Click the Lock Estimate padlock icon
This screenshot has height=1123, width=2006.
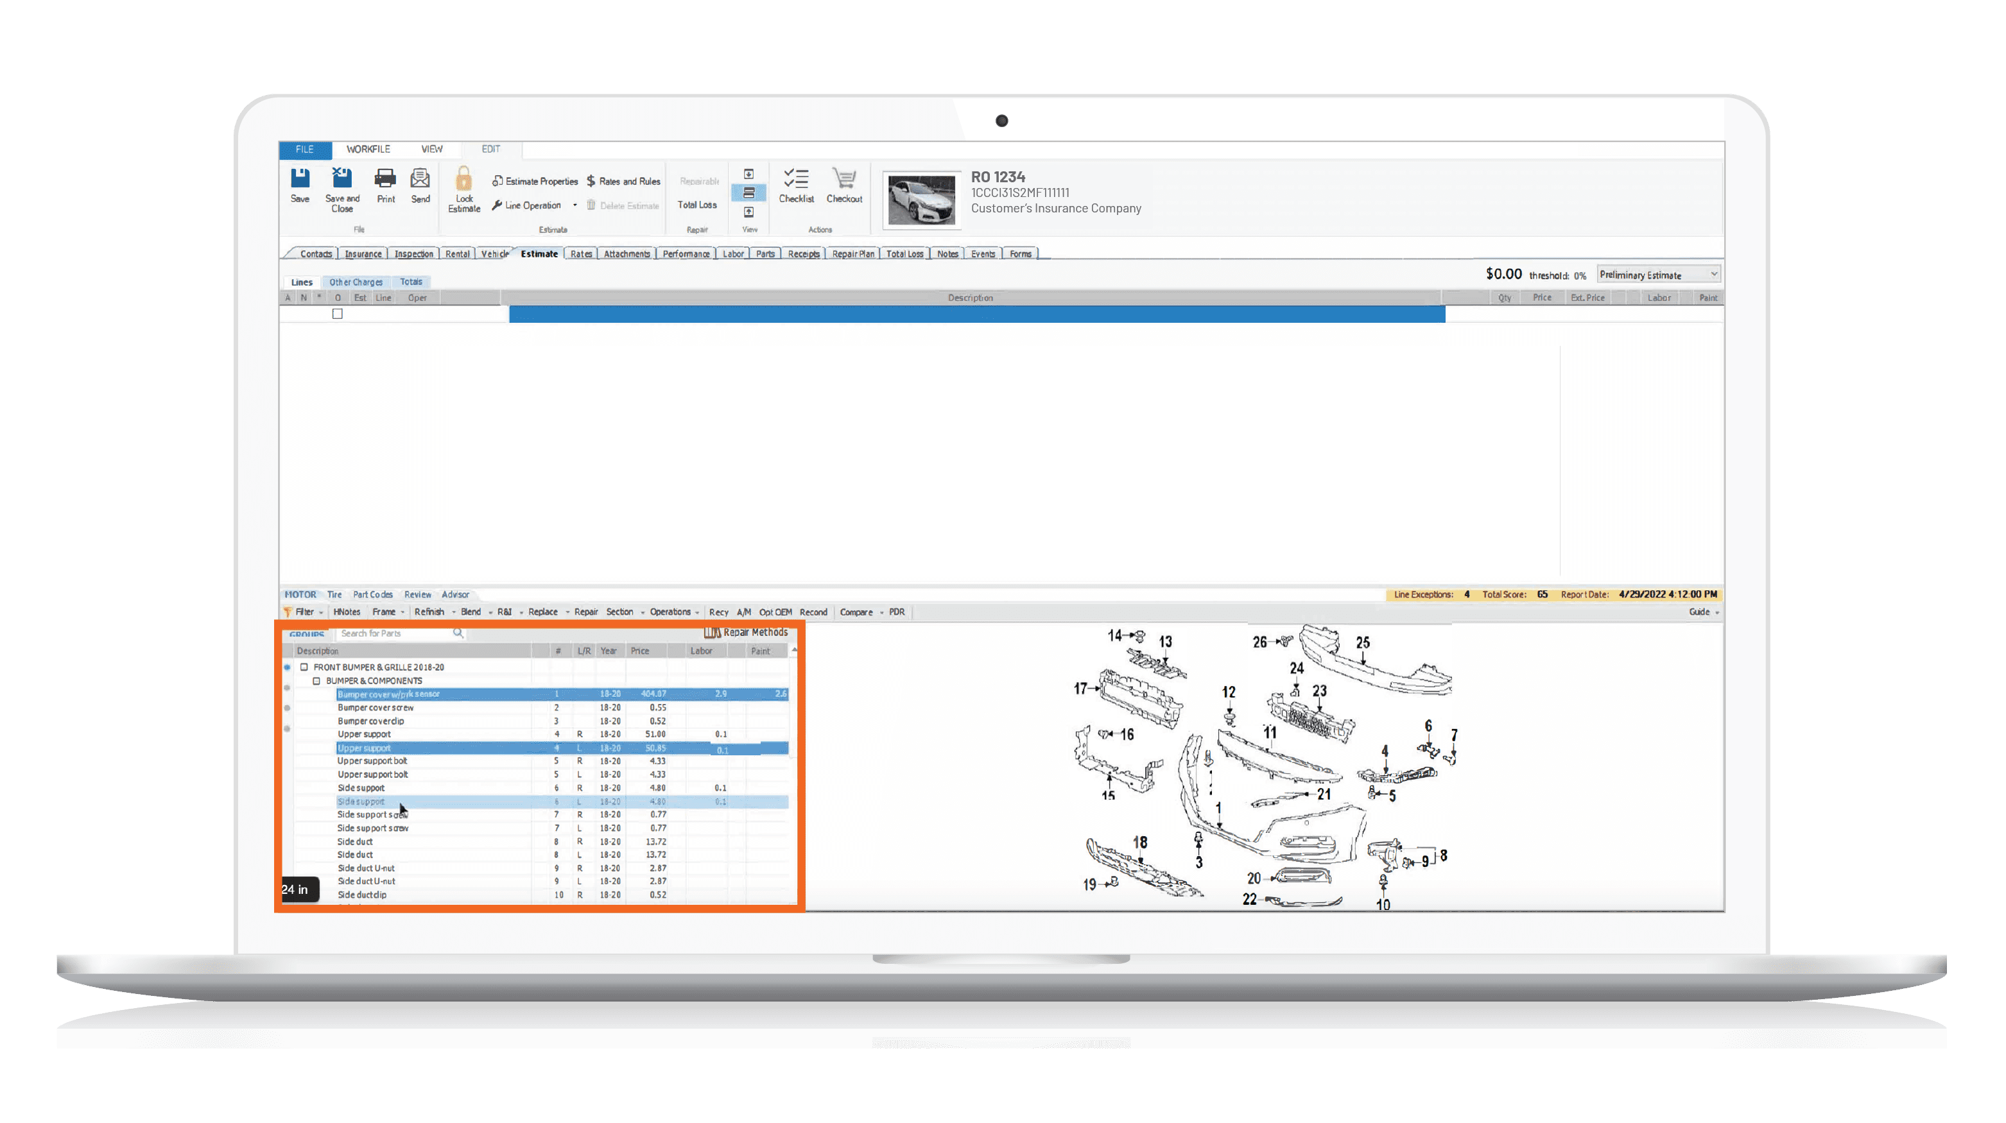click(x=464, y=179)
